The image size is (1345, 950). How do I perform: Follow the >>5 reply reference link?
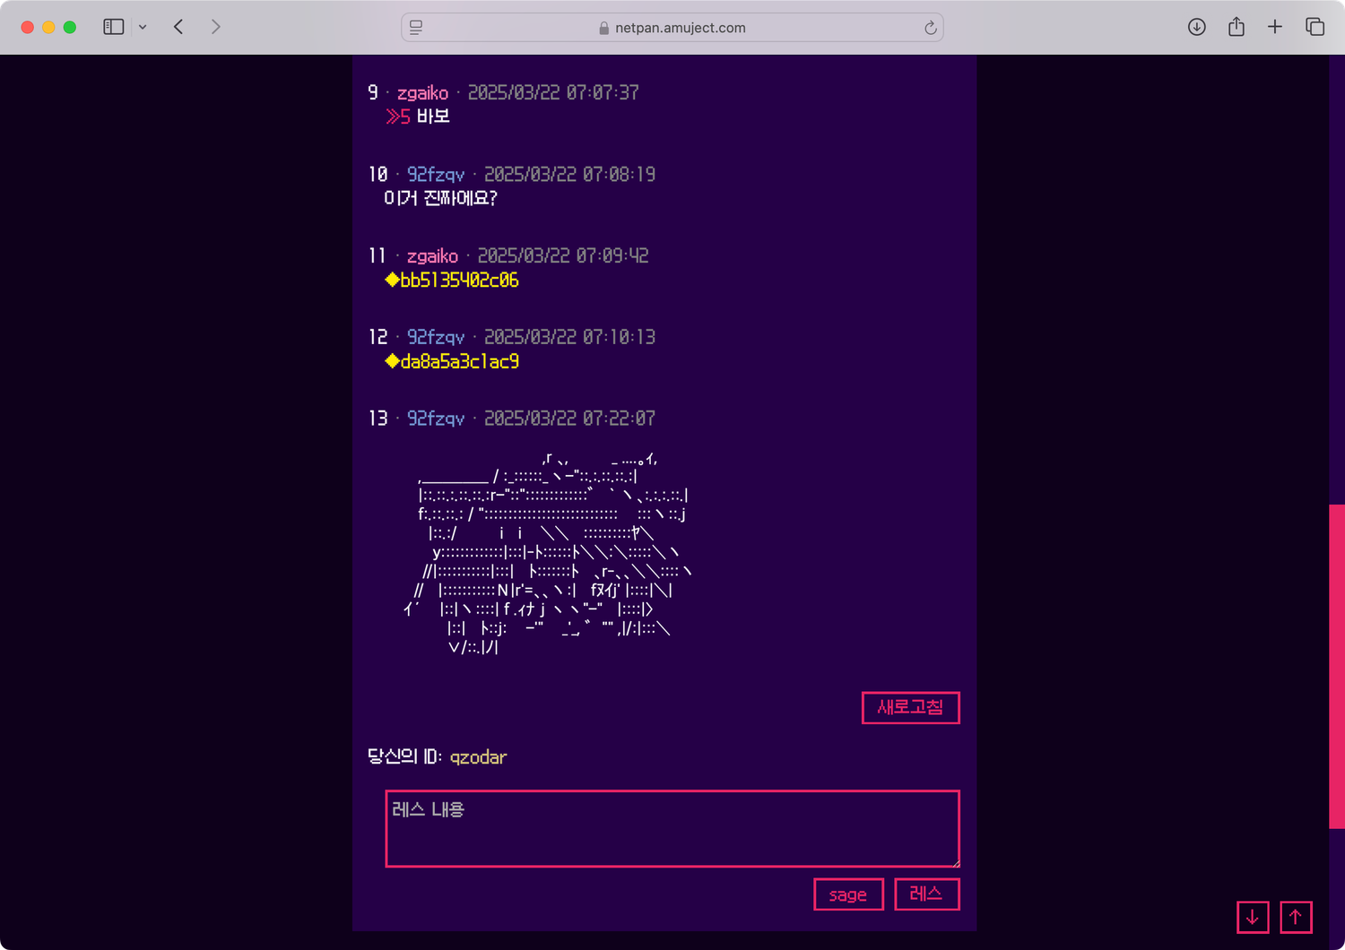click(x=398, y=117)
